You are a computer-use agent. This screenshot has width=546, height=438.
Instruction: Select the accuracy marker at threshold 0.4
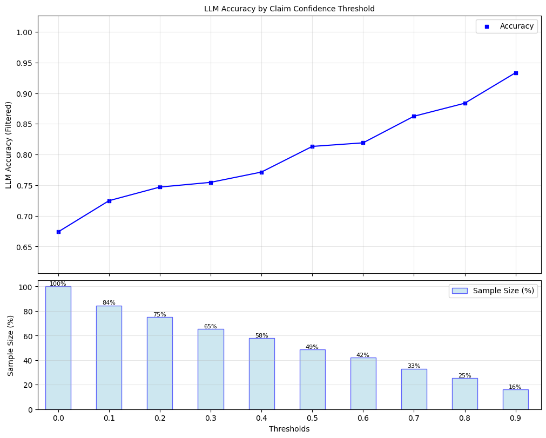click(261, 172)
